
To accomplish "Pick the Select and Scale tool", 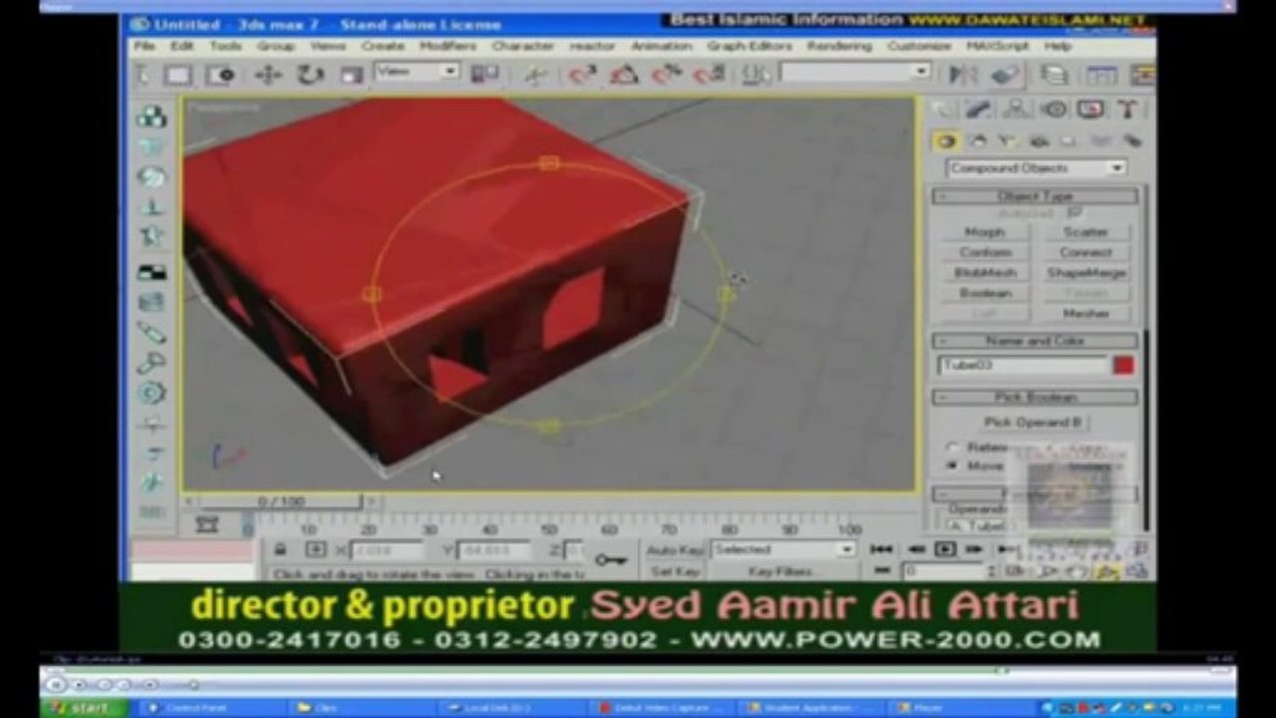I will [352, 75].
